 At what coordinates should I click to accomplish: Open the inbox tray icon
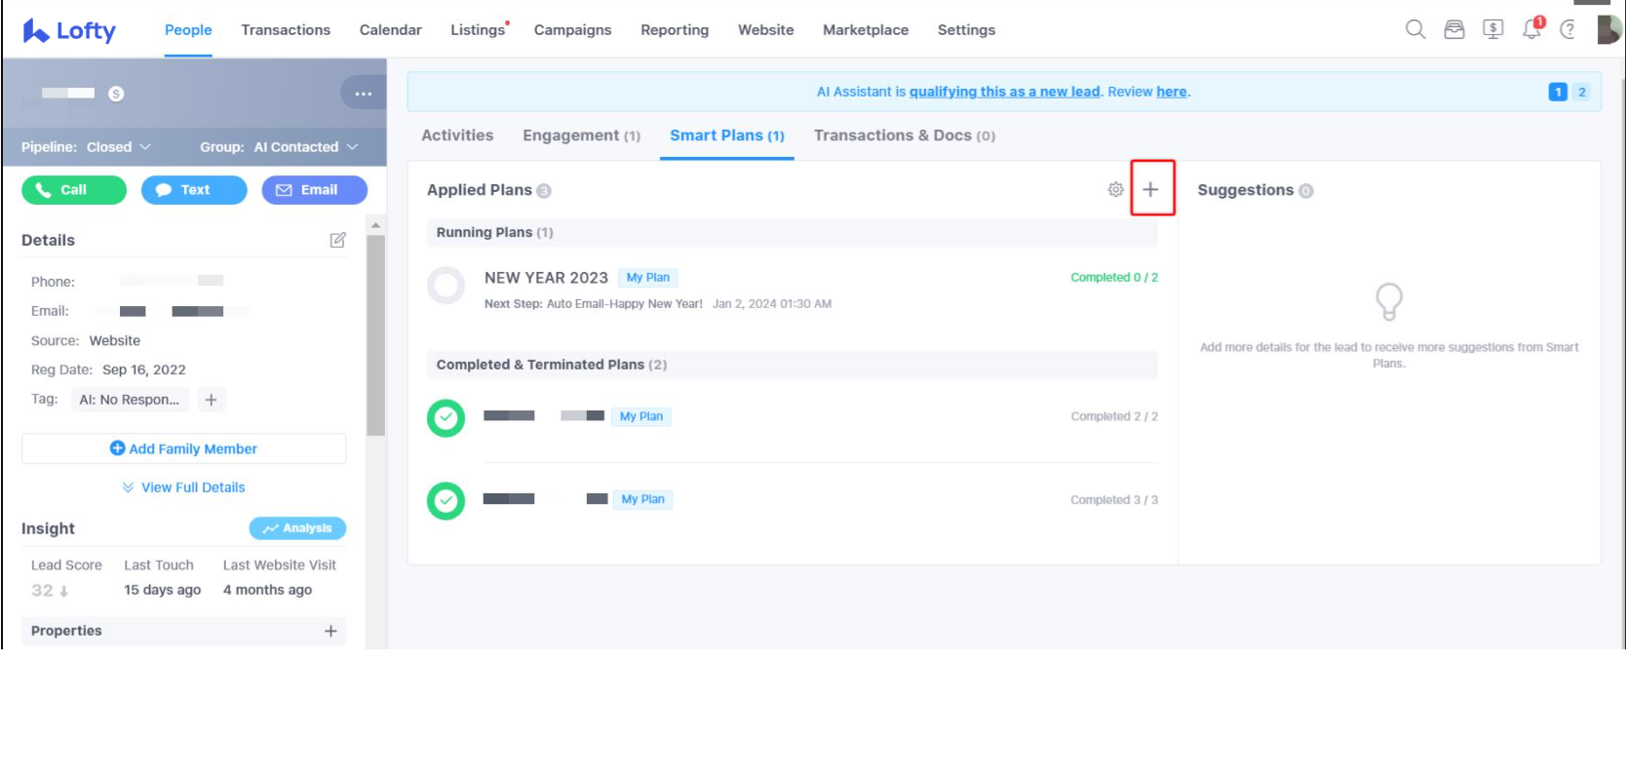point(1454,29)
